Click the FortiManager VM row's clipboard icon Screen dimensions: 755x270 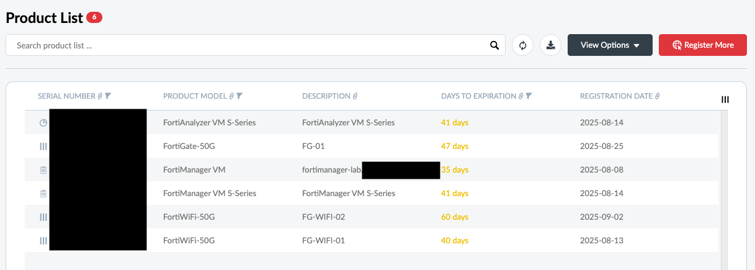click(x=43, y=170)
